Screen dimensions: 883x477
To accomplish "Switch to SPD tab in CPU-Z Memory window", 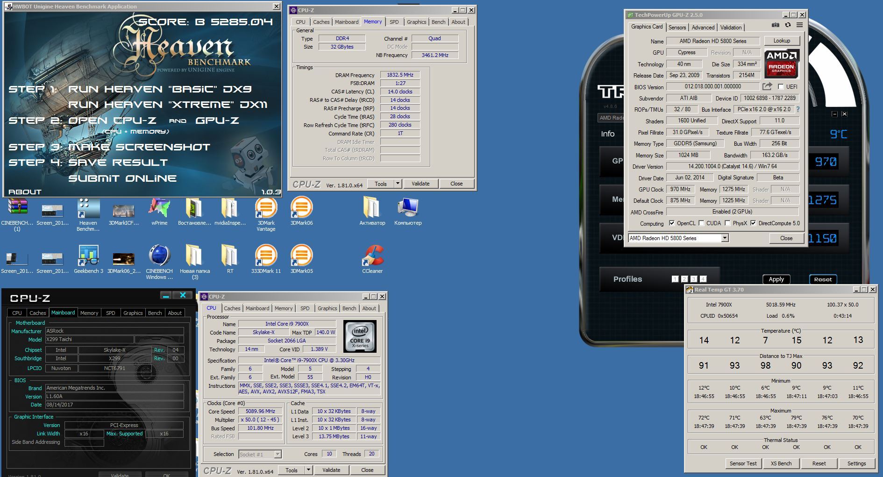I will click(394, 22).
